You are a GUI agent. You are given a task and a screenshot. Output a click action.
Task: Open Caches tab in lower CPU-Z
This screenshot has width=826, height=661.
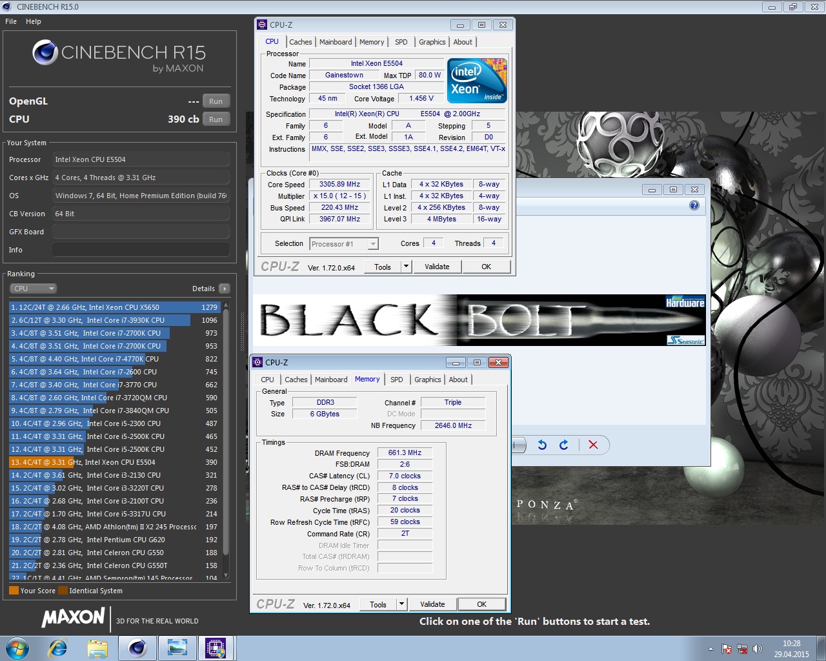[296, 380]
